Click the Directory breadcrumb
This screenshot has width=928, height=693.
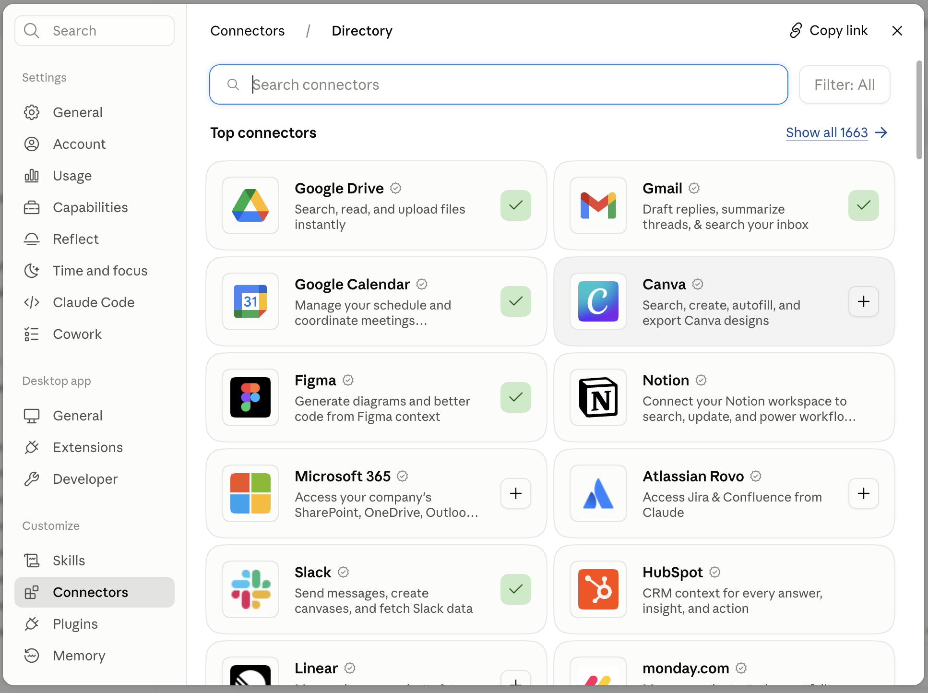click(x=362, y=31)
